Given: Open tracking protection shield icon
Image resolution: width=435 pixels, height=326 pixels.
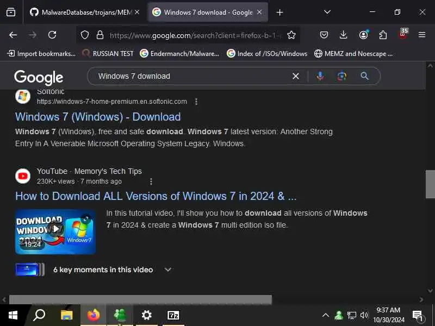Looking at the screenshot, I should click(85, 35).
